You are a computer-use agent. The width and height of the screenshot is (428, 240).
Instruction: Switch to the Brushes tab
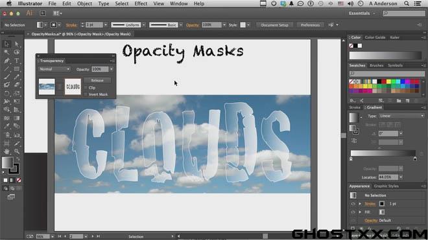click(x=376, y=65)
